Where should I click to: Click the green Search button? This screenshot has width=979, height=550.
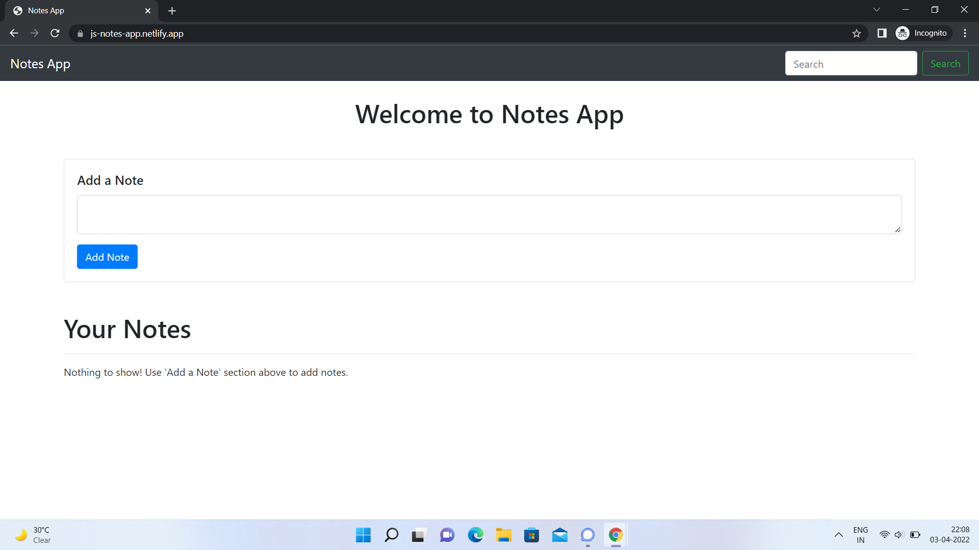[945, 64]
